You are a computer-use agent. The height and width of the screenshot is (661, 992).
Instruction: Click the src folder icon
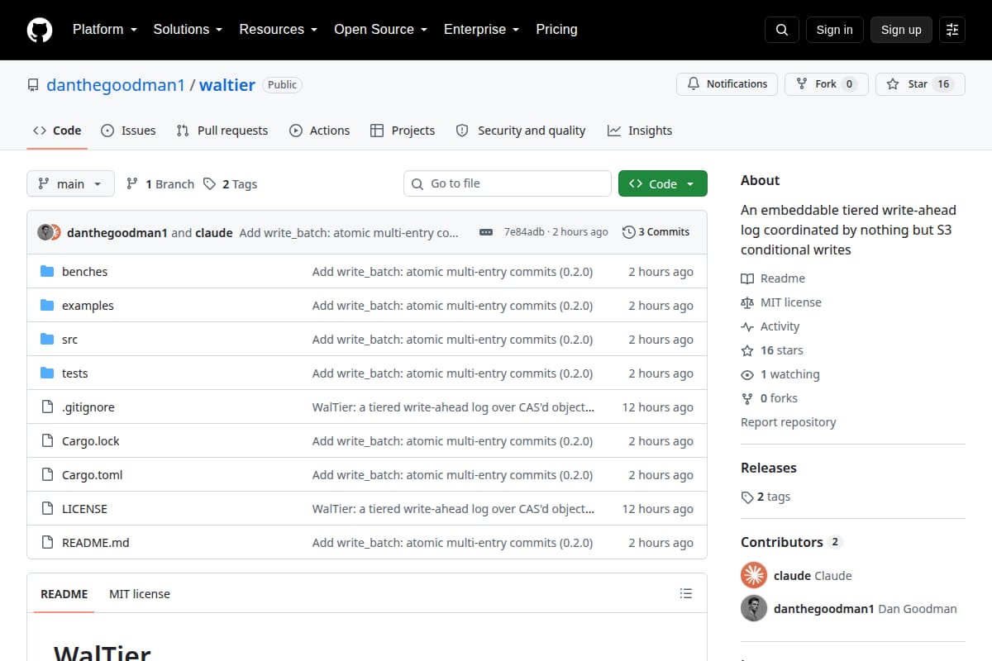[47, 340]
